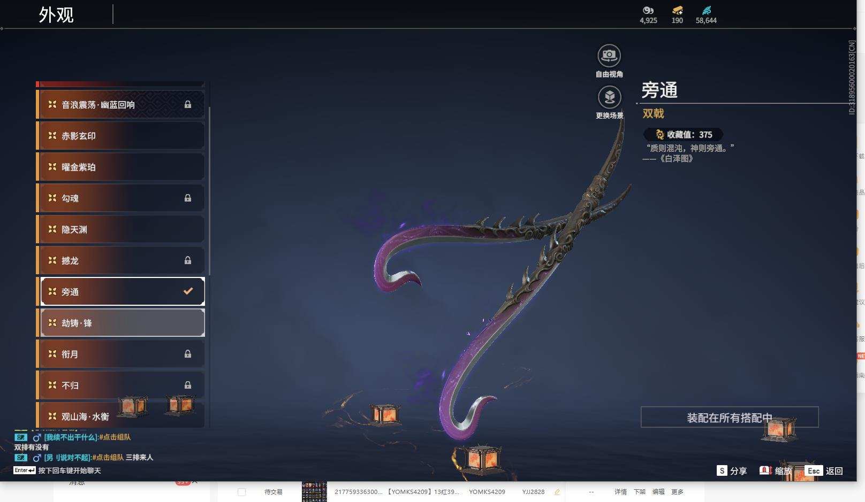This screenshot has width=865, height=502.
Task: Click the 旁通 weapon title
Action: (x=659, y=90)
